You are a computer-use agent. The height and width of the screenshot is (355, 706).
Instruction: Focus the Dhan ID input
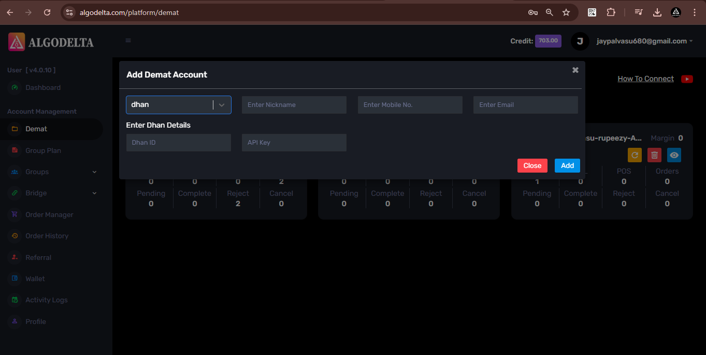point(178,143)
